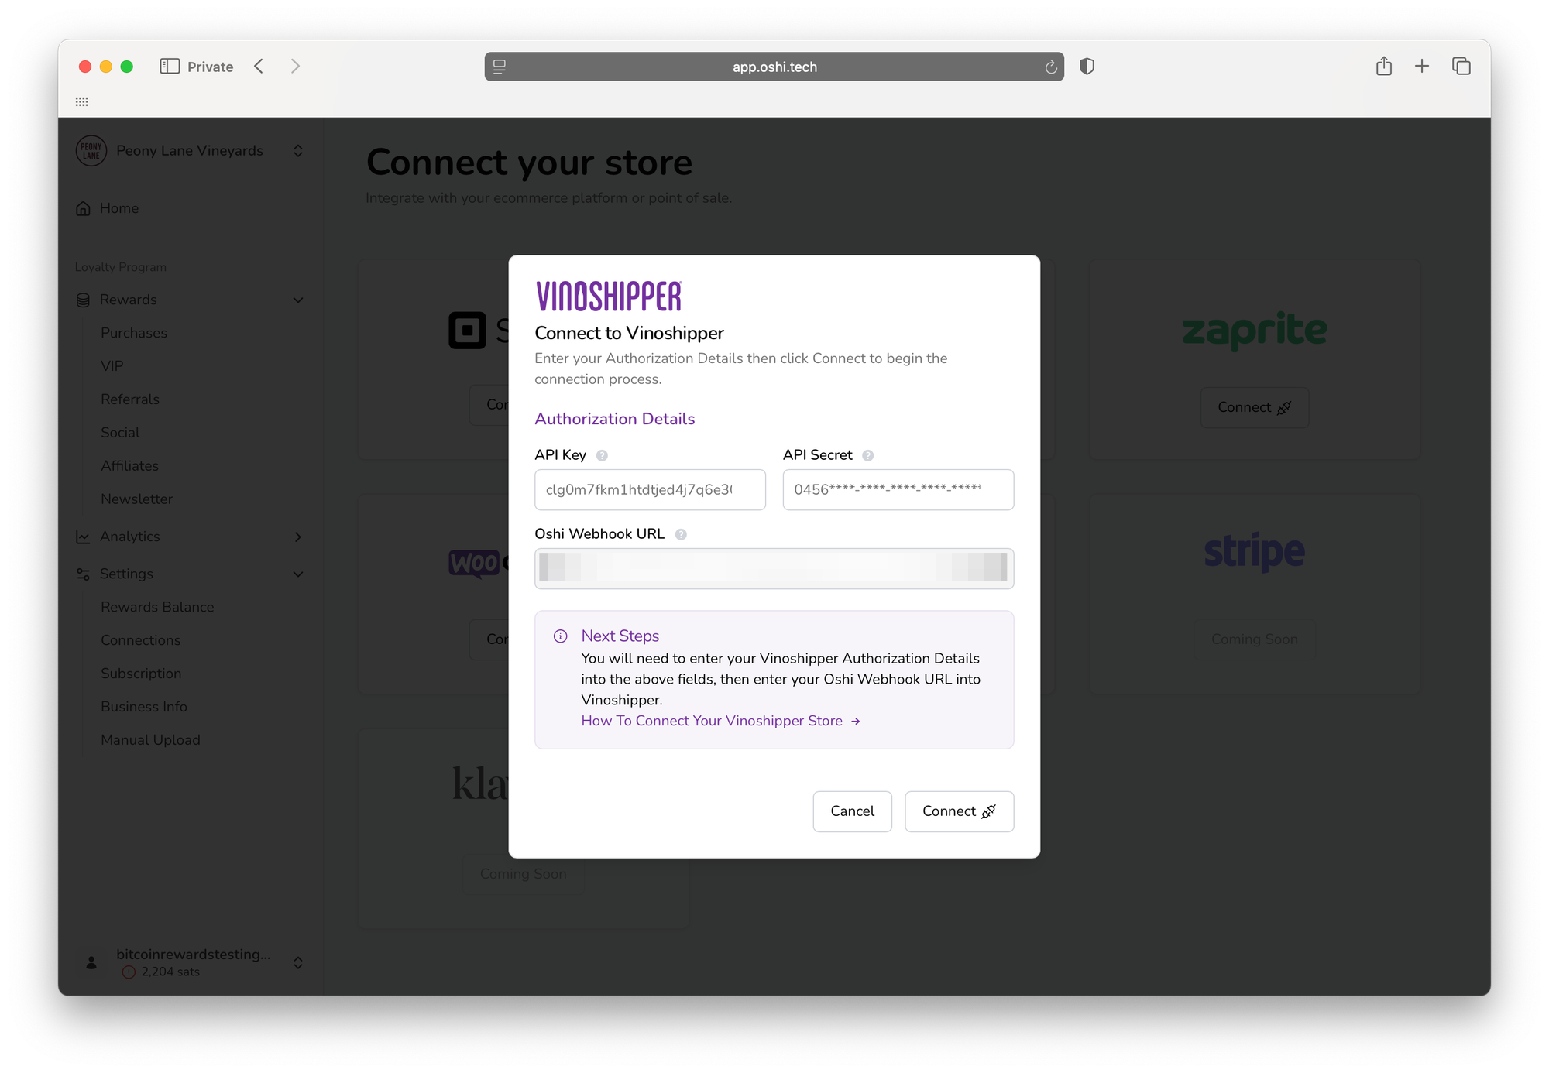Open the privacy shield icon
The image size is (1549, 1073).
coord(1087,67)
